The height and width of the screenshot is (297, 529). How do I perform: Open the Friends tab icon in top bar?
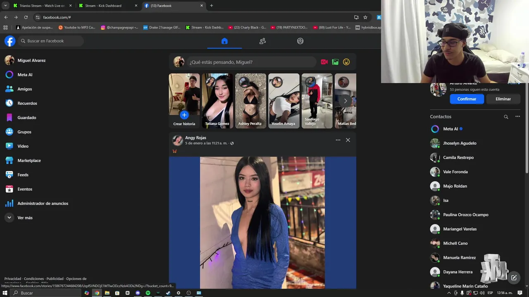point(262,41)
